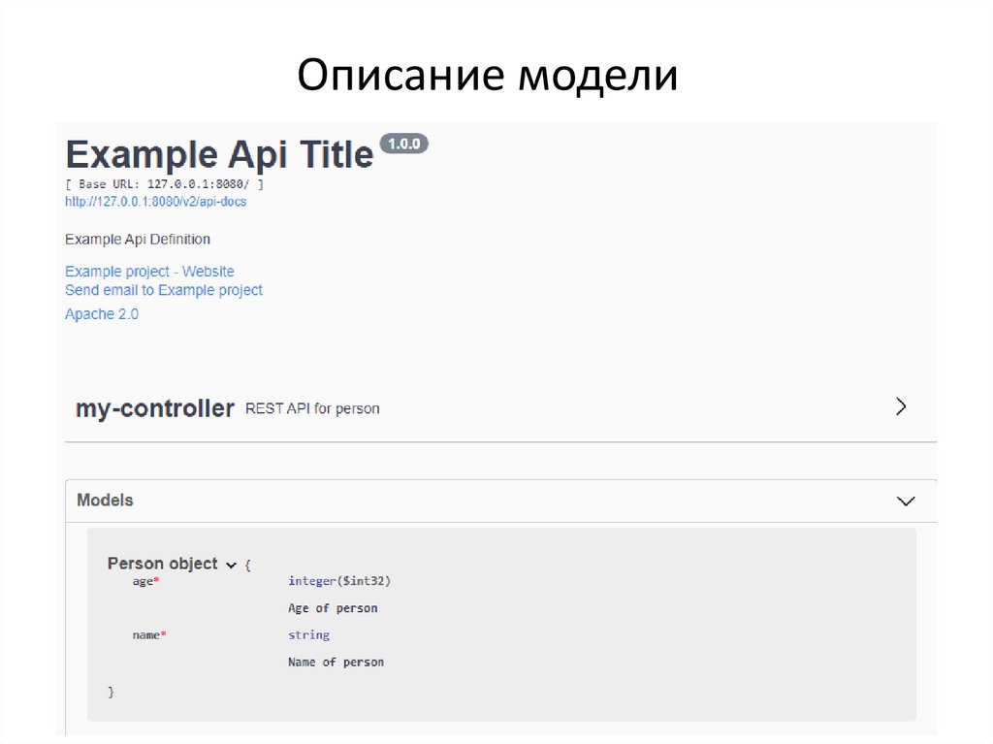Click the Age of person description
This screenshot has width=993, height=744.
click(333, 608)
